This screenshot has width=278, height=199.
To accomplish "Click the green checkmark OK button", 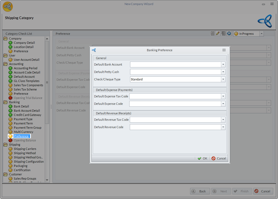I will click(x=202, y=158).
